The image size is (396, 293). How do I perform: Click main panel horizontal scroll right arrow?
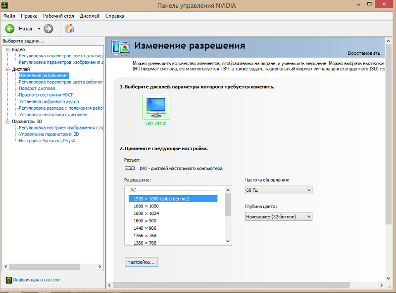382,285
